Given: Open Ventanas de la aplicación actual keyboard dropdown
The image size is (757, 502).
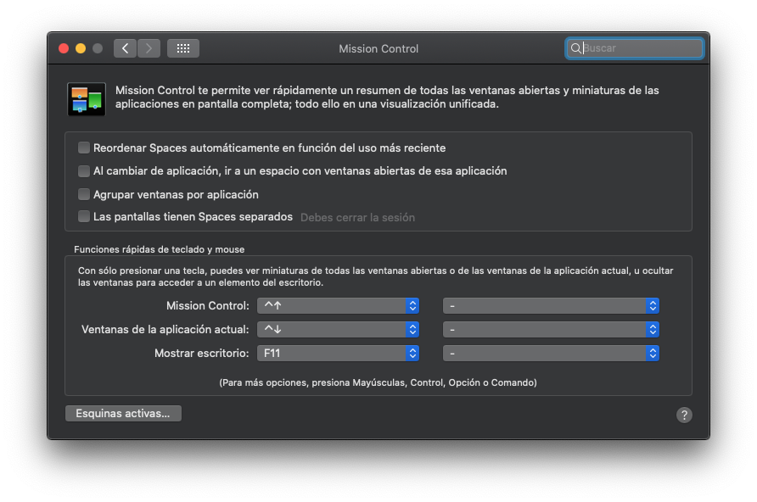Looking at the screenshot, I should [338, 329].
